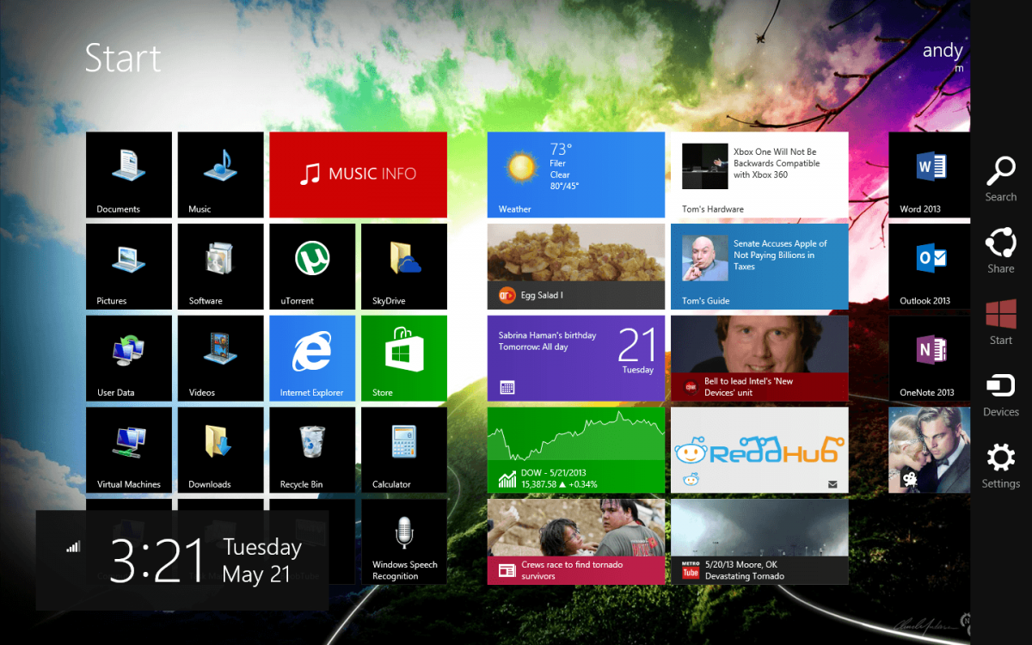
Task: Open the Windows Store tile
Action: [x=403, y=358]
